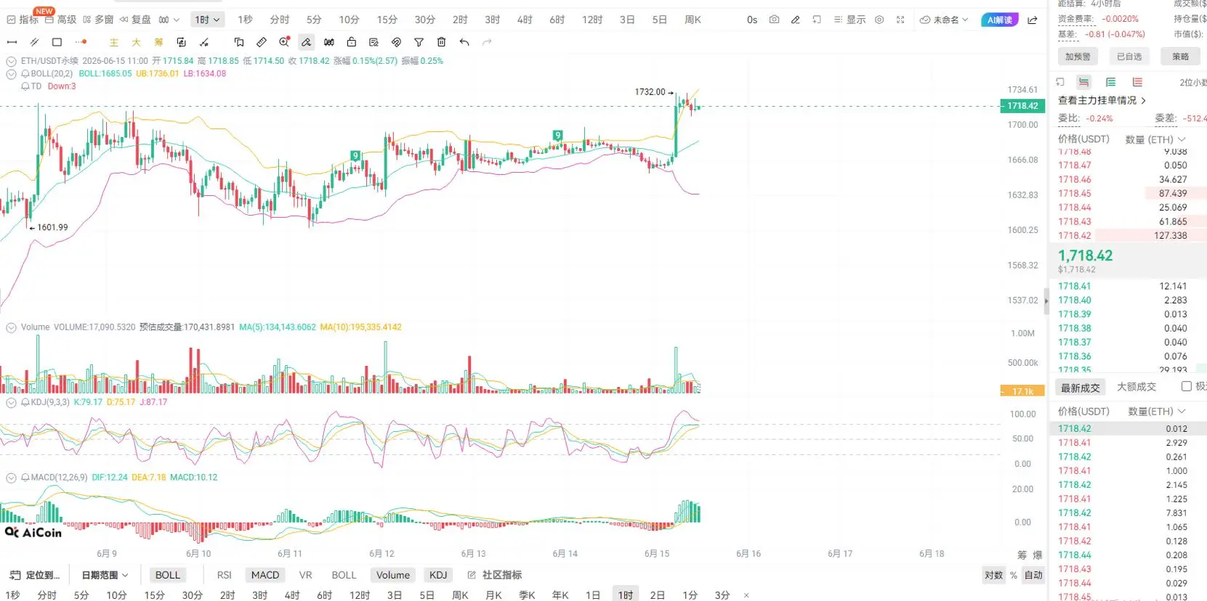Screen dimensions: 1207x601
Task: Open chart settings hexagon icon
Action: (x=879, y=20)
